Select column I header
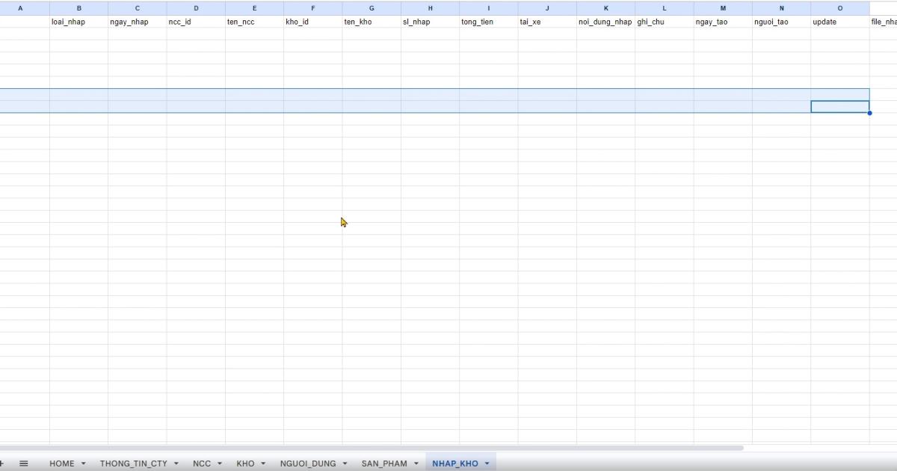The height and width of the screenshot is (471, 897). tap(489, 8)
